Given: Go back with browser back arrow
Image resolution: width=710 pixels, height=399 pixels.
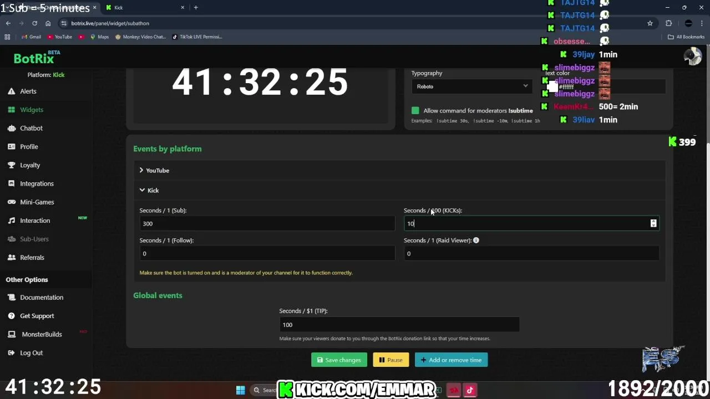Looking at the screenshot, I should tap(8, 23).
